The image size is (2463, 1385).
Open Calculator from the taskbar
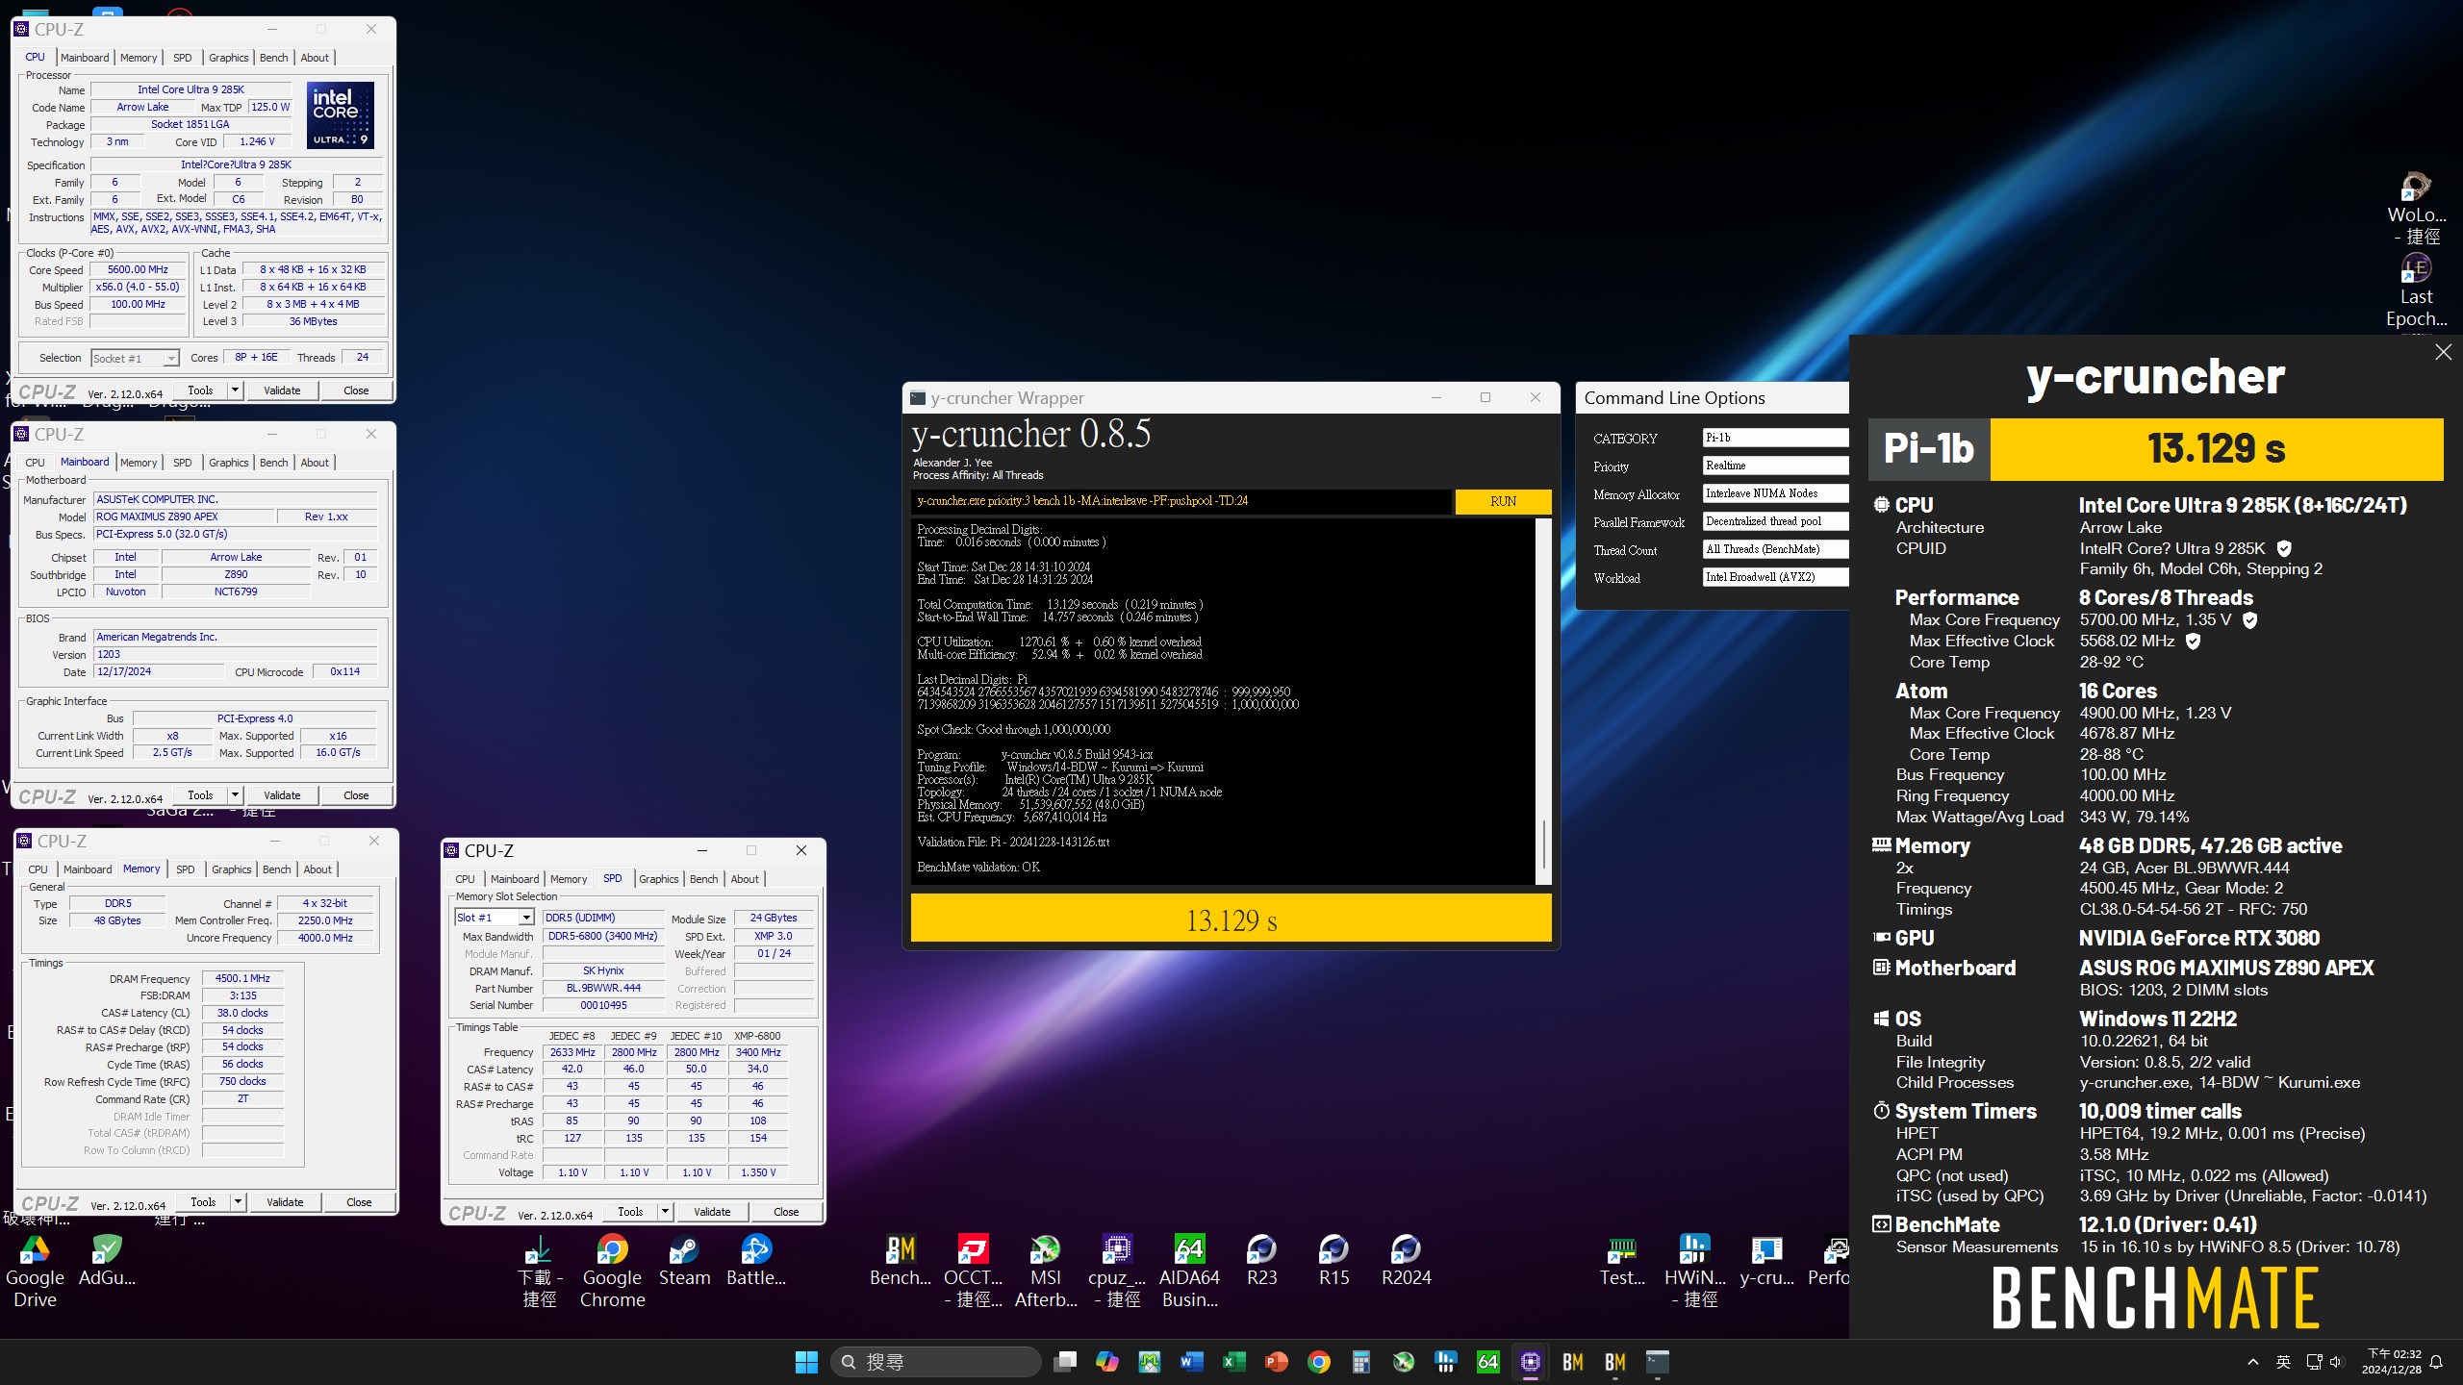(1360, 1362)
